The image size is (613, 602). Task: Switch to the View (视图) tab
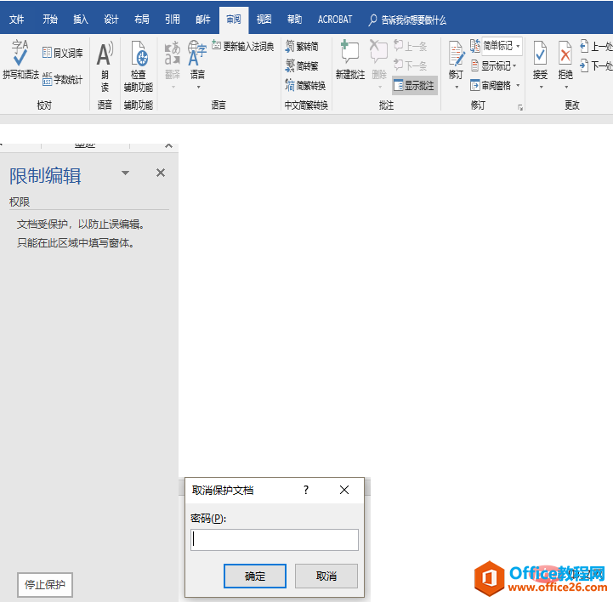pyautogui.click(x=264, y=20)
